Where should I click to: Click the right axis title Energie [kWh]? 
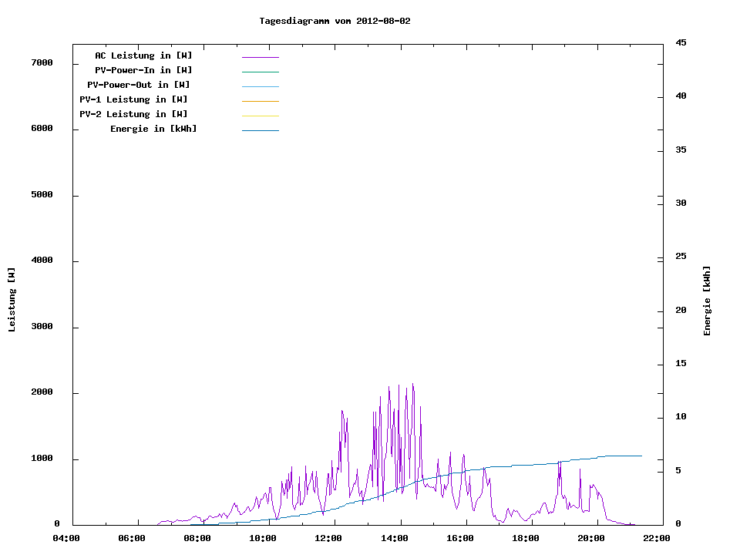click(x=707, y=301)
